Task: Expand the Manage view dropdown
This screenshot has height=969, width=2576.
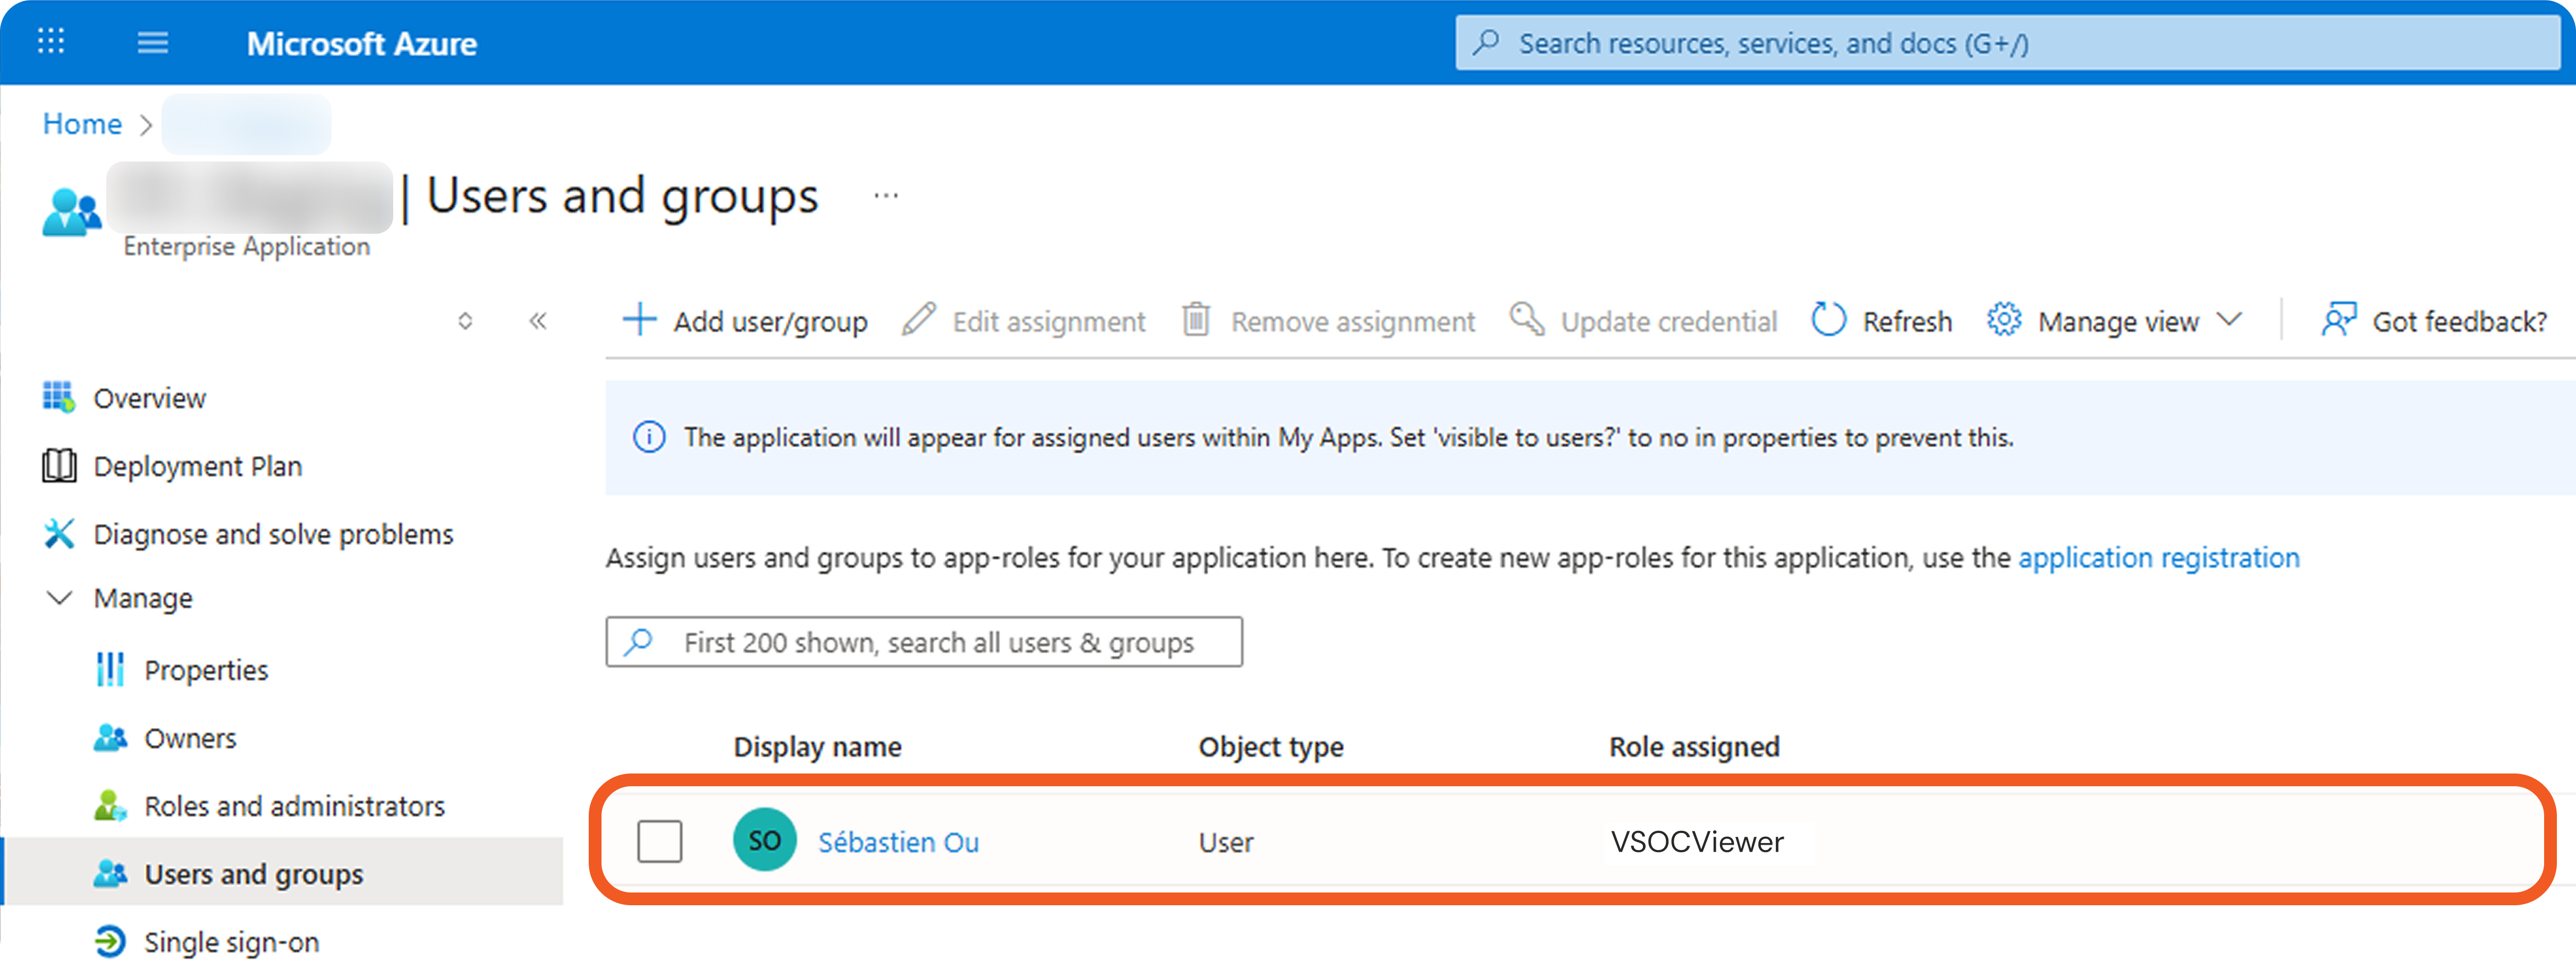Action: (2229, 321)
